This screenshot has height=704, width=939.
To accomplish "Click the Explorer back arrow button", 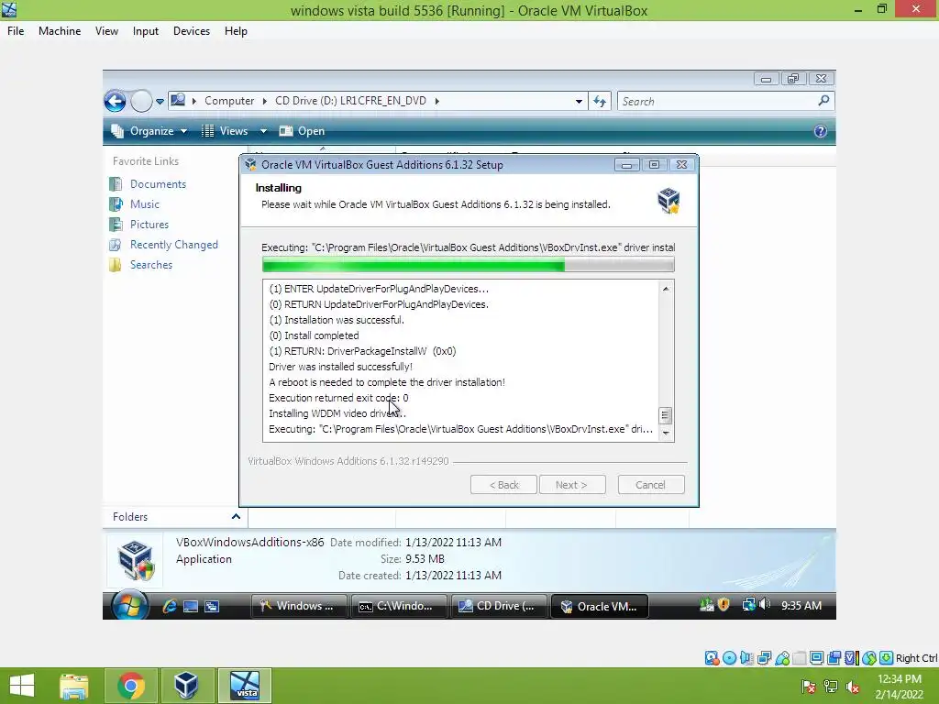I will (x=115, y=101).
